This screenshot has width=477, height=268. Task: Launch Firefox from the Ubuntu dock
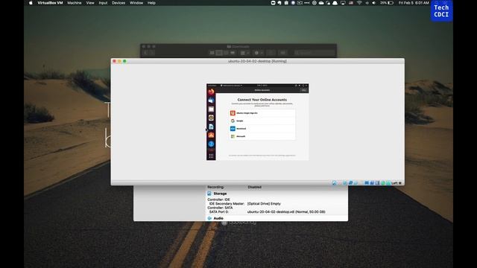coord(211,92)
